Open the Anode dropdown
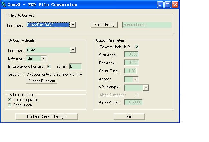Screen dimensions: 209x142 (131, 79)
